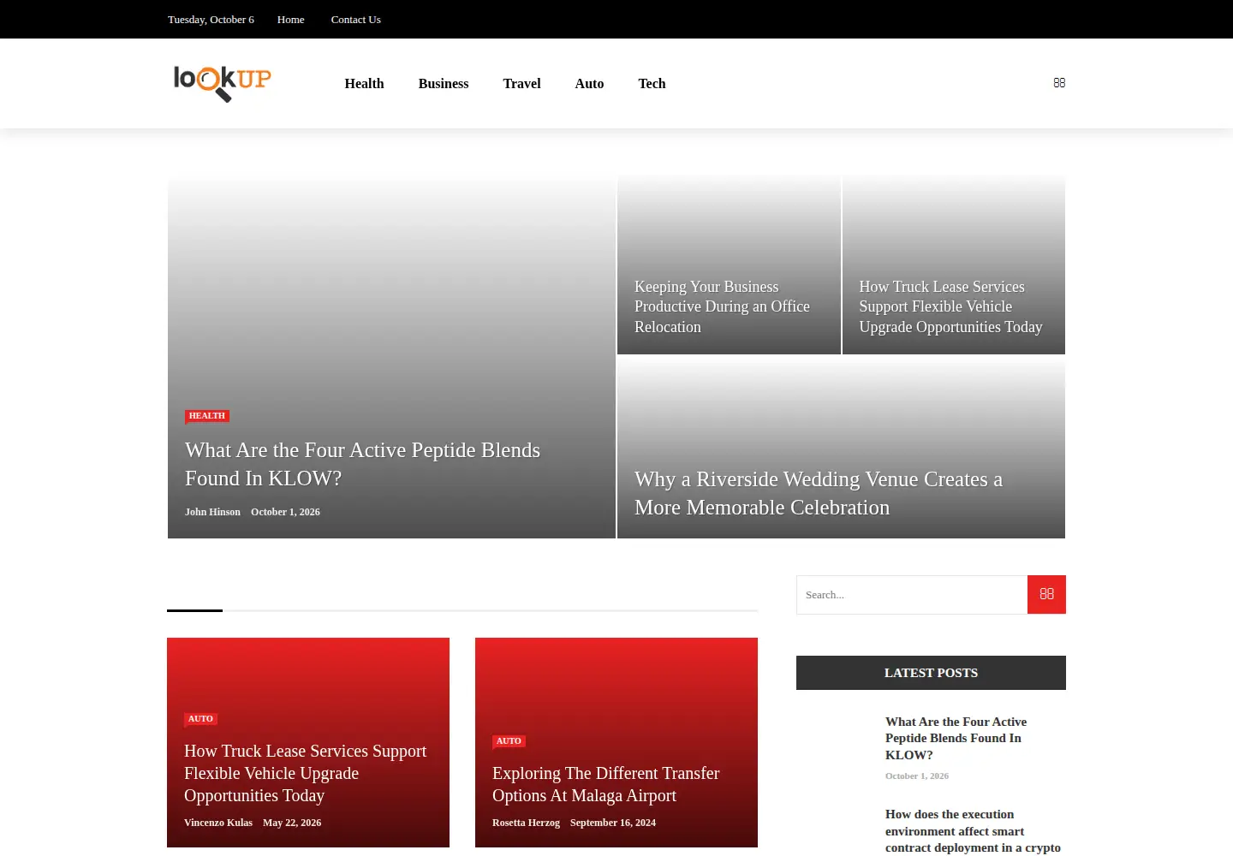Viewport: 1233px width, 856px height.
Task: Click the HEALTH category tag on featured post
Action: [207, 416]
